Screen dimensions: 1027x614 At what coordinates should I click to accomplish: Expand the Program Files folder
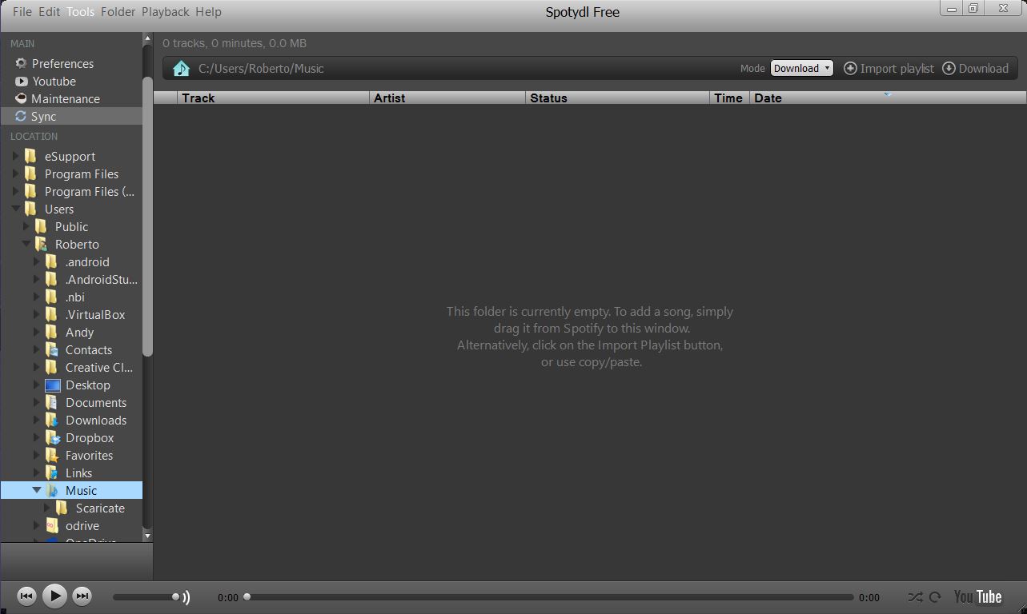[16, 173]
